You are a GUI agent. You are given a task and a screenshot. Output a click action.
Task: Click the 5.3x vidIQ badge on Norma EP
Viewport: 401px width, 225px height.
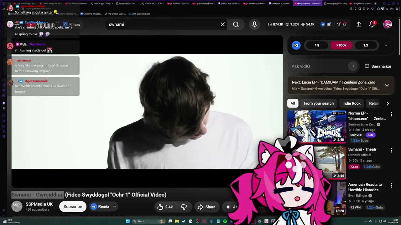[x=371, y=135]
